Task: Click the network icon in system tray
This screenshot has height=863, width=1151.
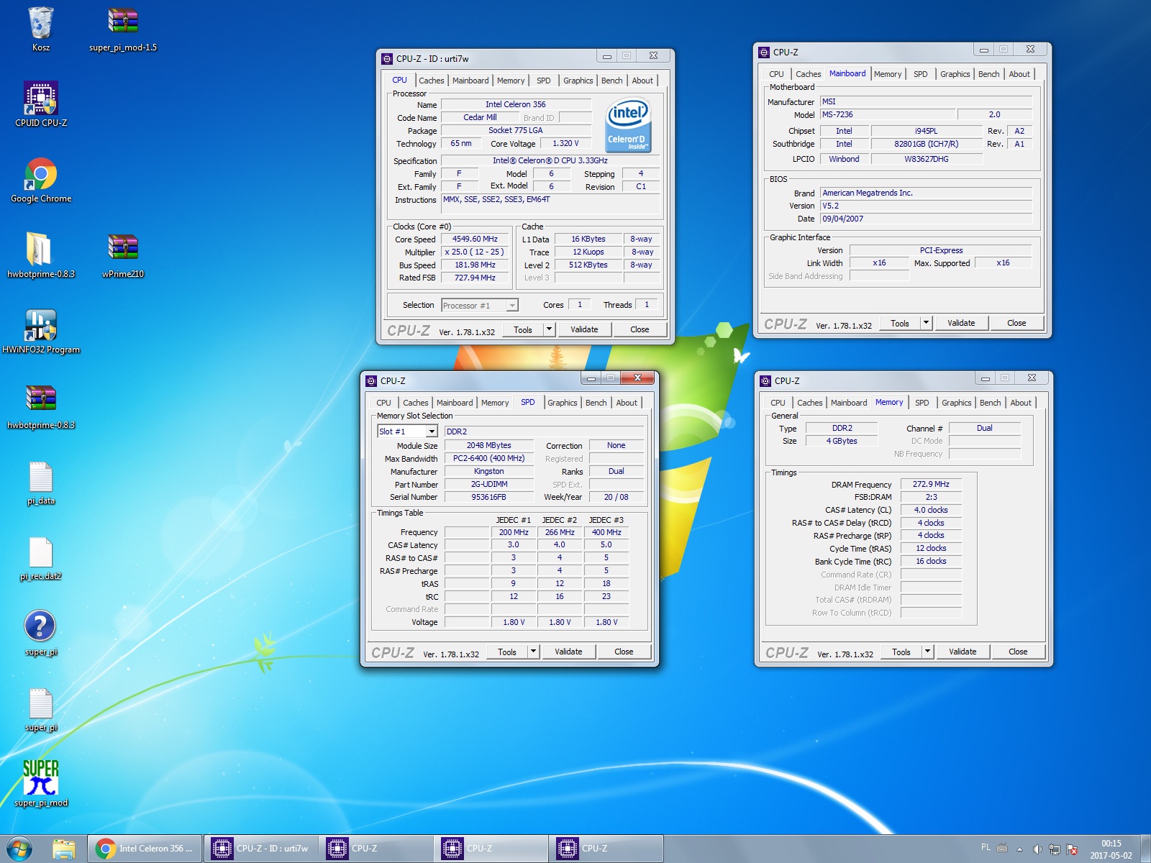Action: (1055, 849)
